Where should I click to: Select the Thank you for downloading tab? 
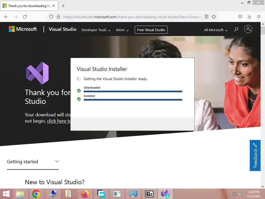(29, 6)
